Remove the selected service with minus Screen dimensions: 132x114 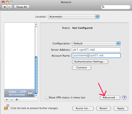[x=12, y=100]
